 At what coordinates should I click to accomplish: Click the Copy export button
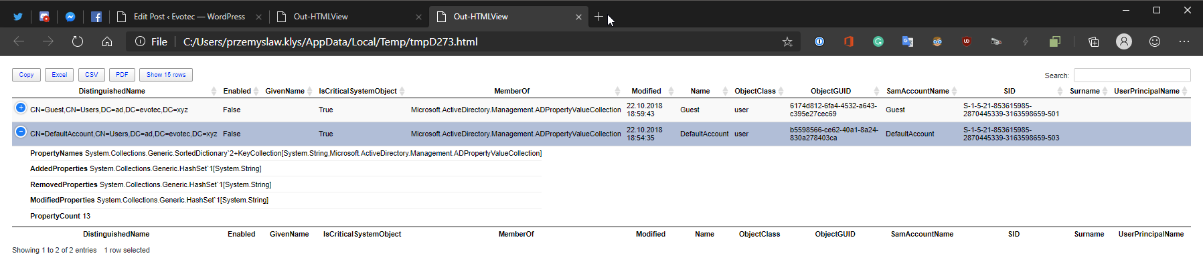26,75
